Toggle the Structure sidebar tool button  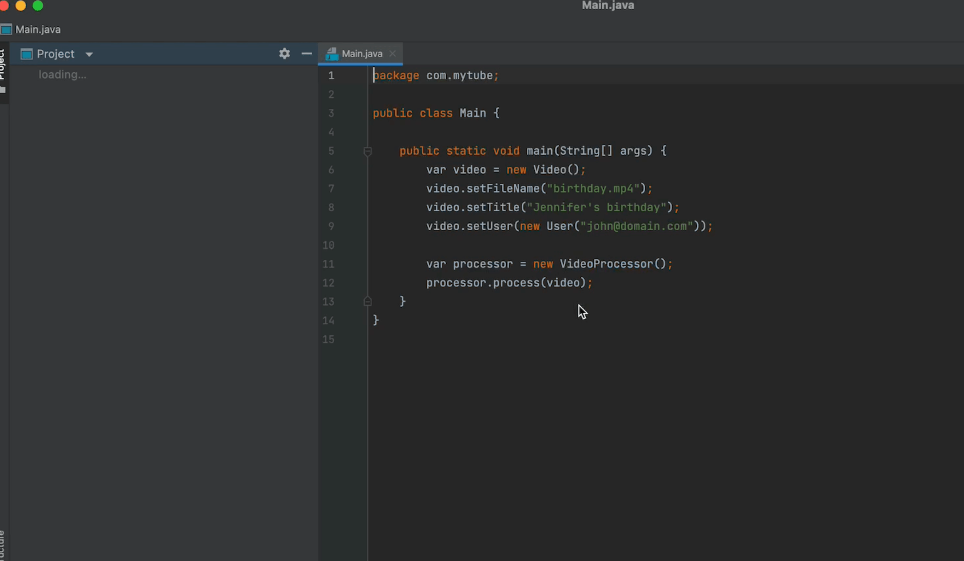pos(3,546)
